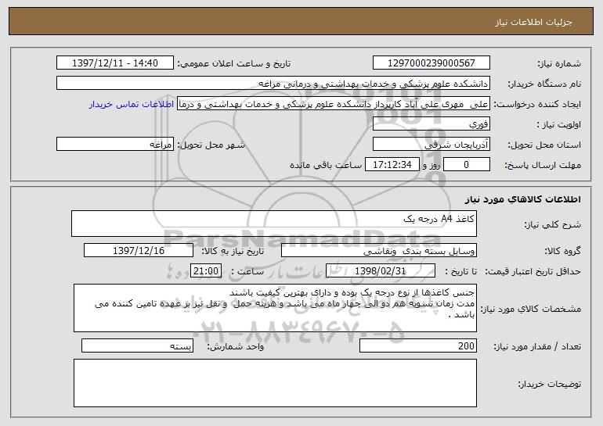This screenshot has width=603, height=426.
Task: Click the تاریخ نیاز به کالا field 1397/12/16
Action: point(139,250)
